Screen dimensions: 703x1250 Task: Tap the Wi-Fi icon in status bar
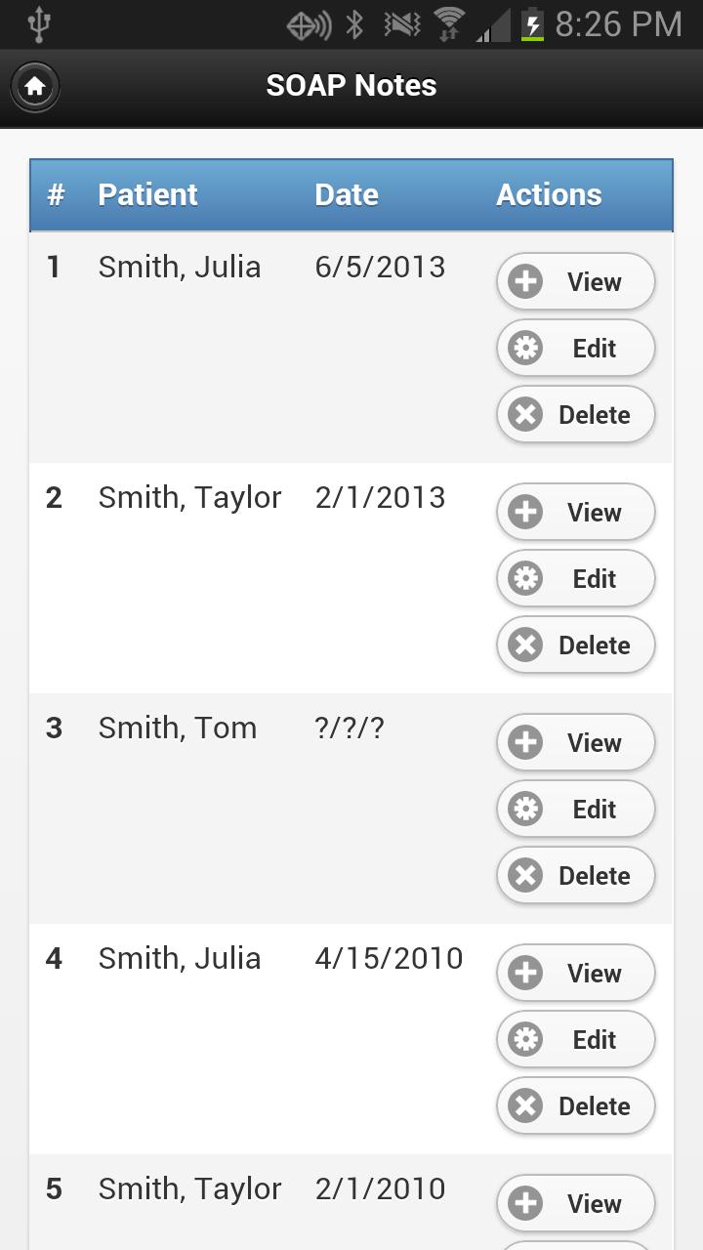coord(450,24)
